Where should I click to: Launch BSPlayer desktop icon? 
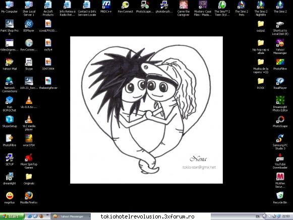tap(29, 26)
